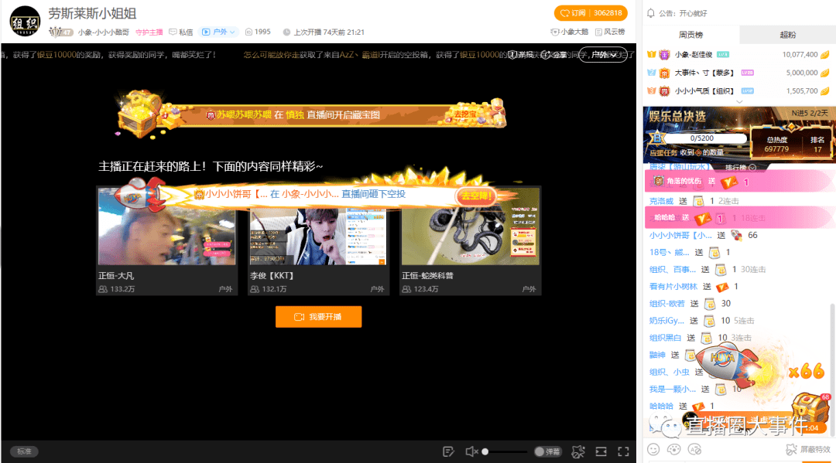Open the 户外 dropdown in video overlay
The width and height of the screenshot is (836, 463).
click(603, 55)
